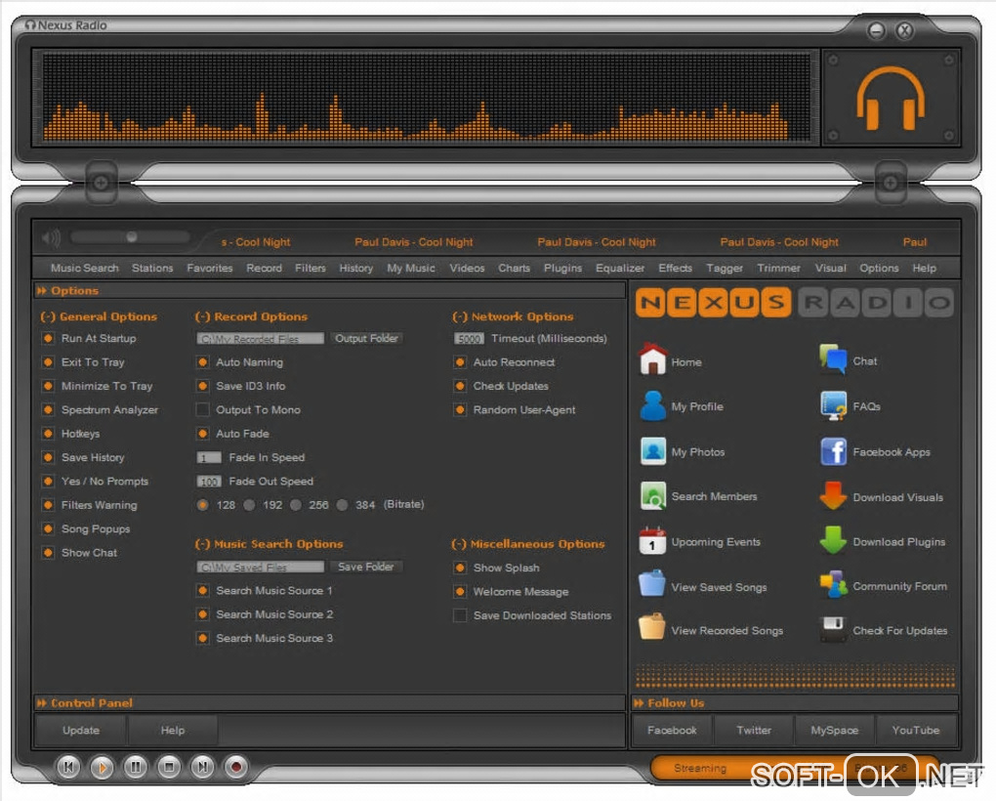The image size is (996, 801).
Task: Adjust the volume slider knob
Action: pyautogui.click(x=132, y=237)
